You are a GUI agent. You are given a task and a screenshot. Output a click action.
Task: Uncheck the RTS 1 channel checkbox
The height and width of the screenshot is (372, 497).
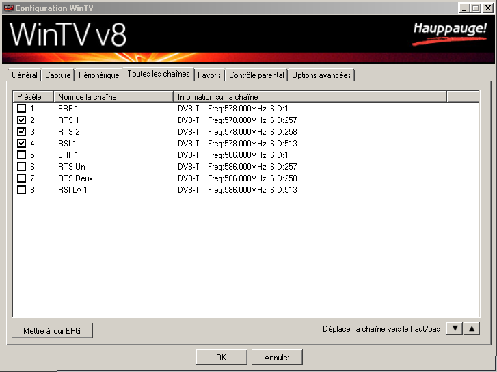pos(22,120)
